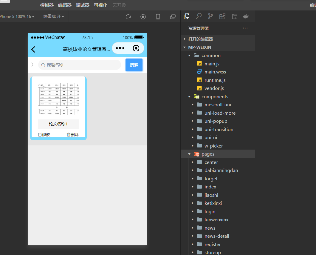
Task: Click the common folder icon
Action: coord(196,55)
